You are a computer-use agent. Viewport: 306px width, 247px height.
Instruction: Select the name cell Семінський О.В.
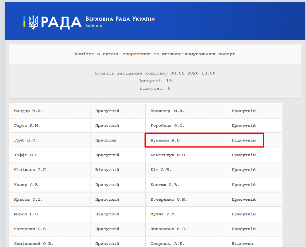coord(50,242)
